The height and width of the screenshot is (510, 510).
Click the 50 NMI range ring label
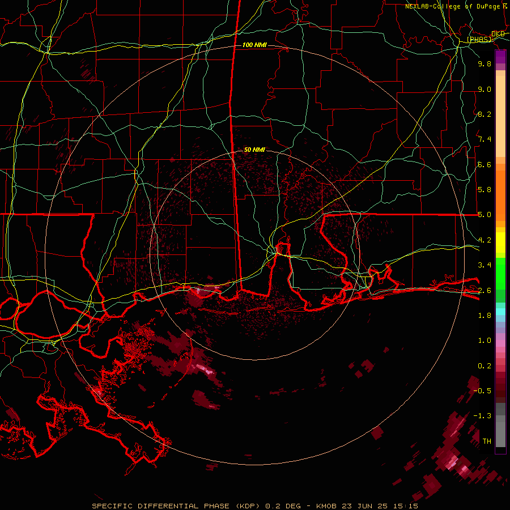tap(254, 150)
